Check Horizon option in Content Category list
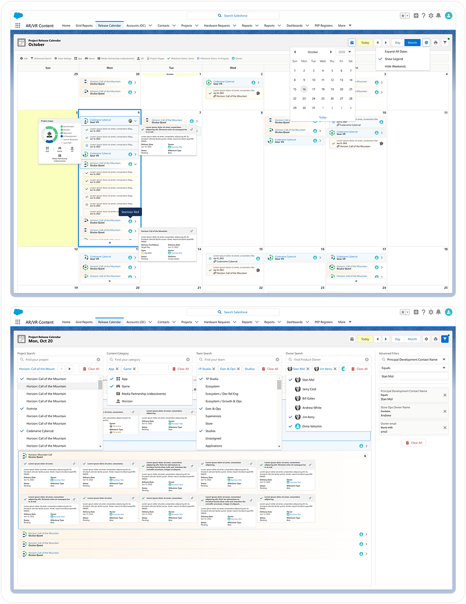This screenshot has height=604, width=466. click(x=151, y=401)
